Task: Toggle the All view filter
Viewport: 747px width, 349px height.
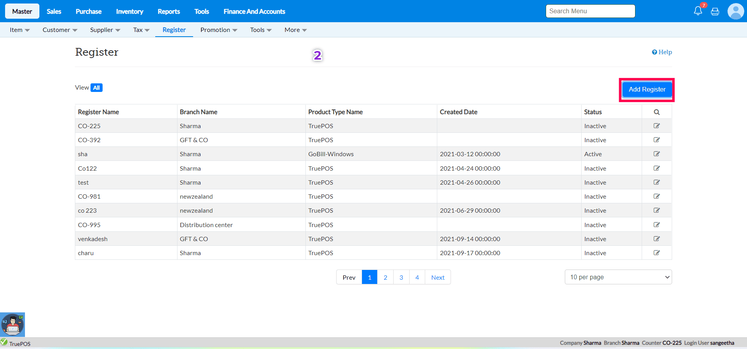Action: (x=96, y=88)
